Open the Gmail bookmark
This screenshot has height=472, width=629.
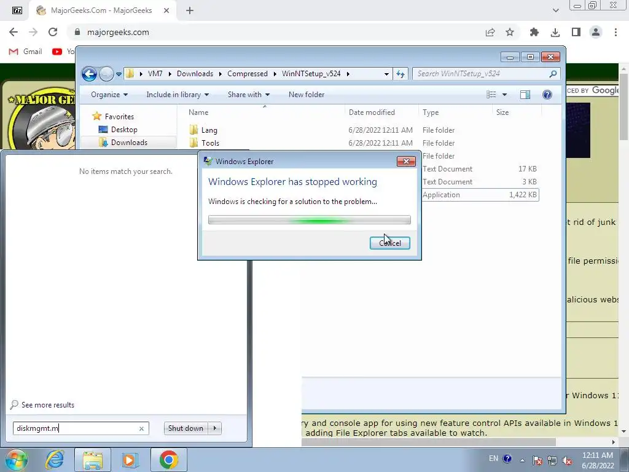[x=26, y=52]
